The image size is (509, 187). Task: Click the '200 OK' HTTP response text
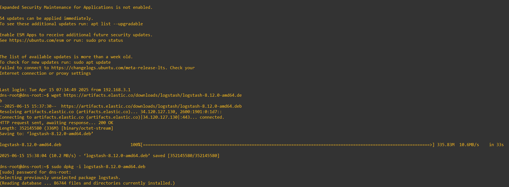pyautogui.click(x=106, y=123)
